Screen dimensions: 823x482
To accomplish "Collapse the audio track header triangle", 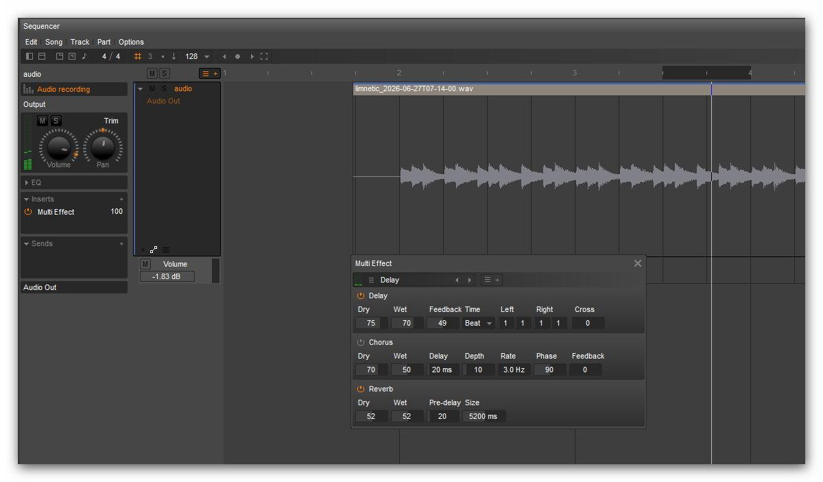I will coord(141,88).
